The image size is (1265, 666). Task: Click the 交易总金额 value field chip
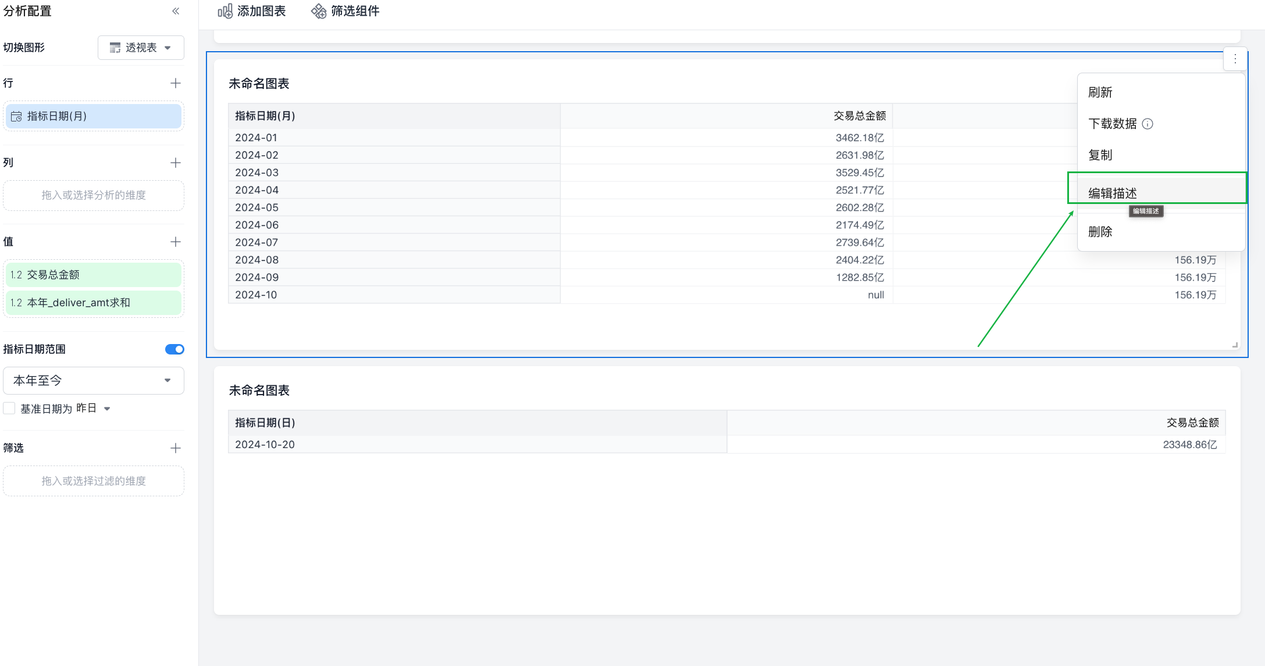pos(94,275)
